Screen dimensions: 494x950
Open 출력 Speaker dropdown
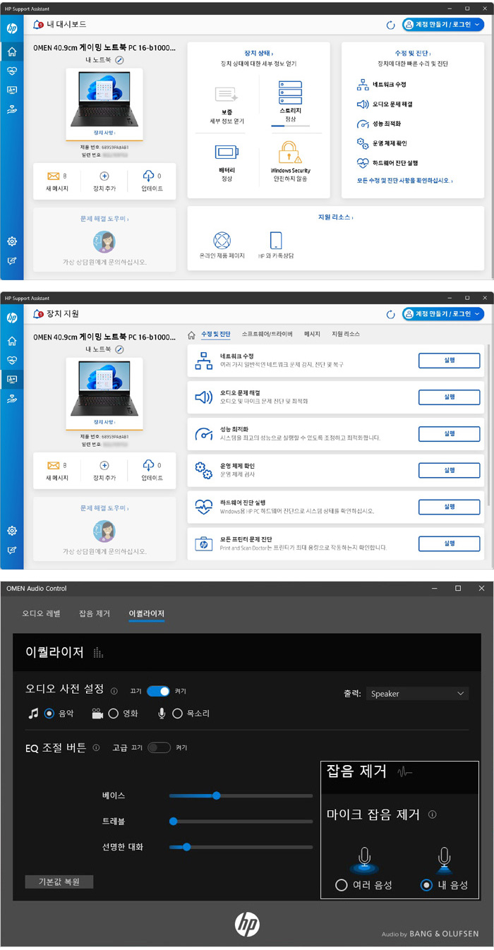click(x=418, y=693)
